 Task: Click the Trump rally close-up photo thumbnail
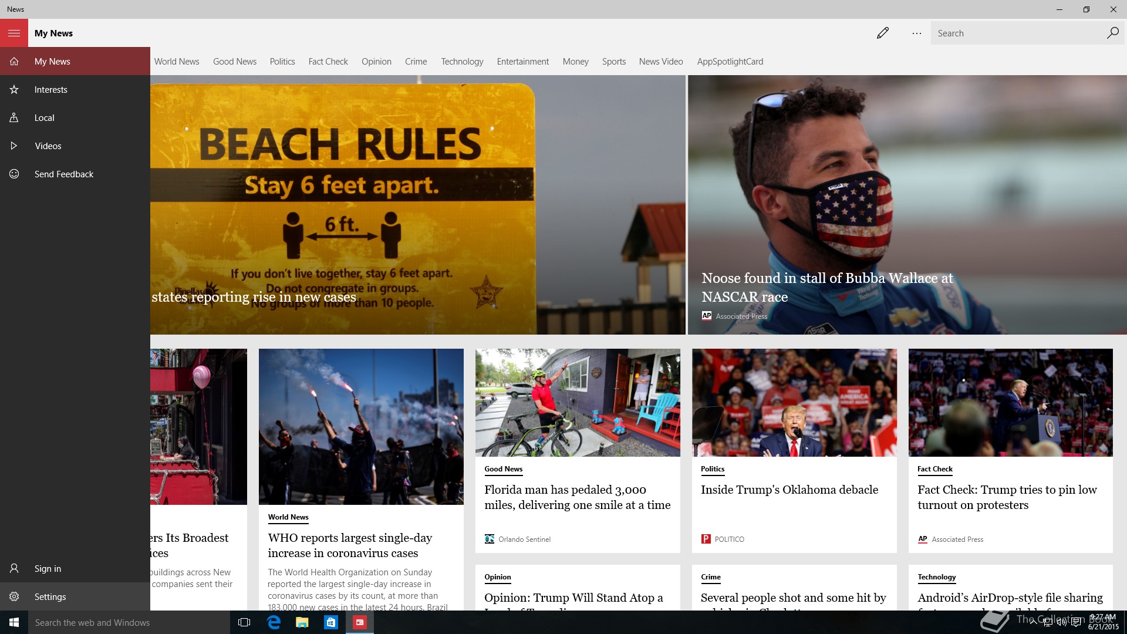[x=794, y=403]
